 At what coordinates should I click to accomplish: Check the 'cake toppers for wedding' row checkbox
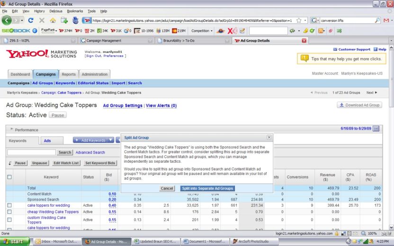pos(9,205)
